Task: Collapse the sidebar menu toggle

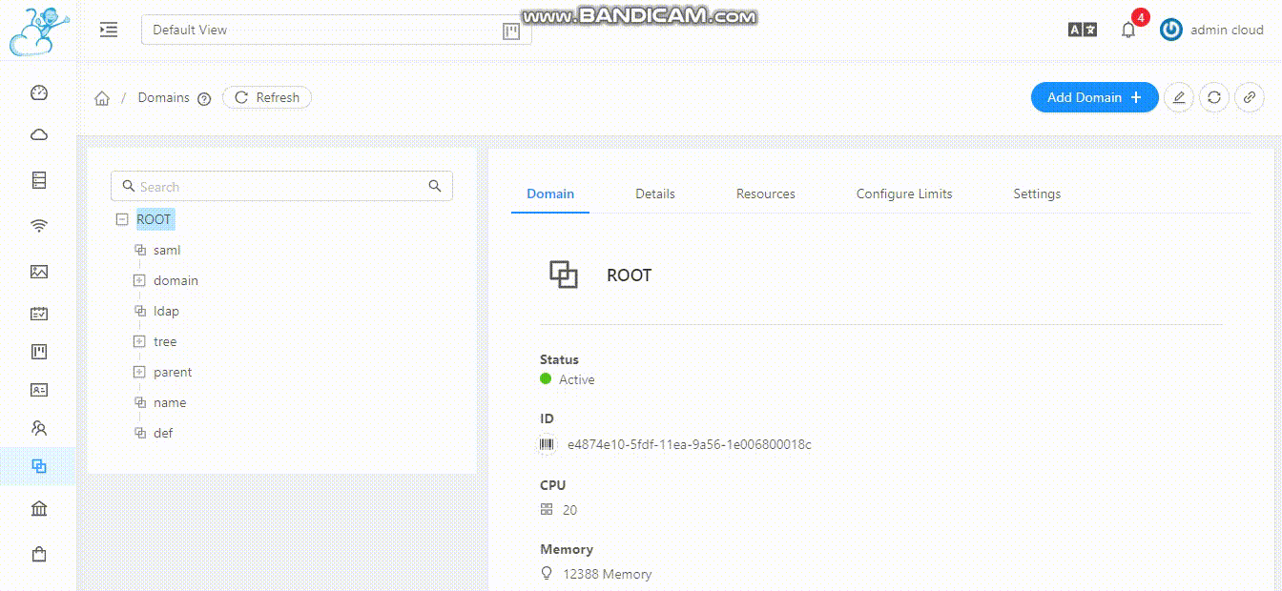Action: click(109, 30)
